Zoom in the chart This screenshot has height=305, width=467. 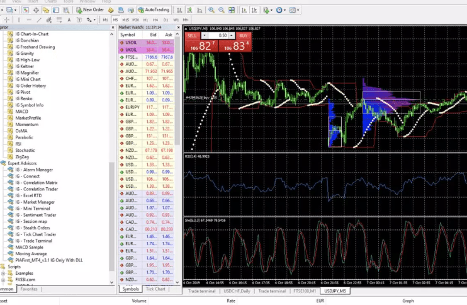pos(211,10)
